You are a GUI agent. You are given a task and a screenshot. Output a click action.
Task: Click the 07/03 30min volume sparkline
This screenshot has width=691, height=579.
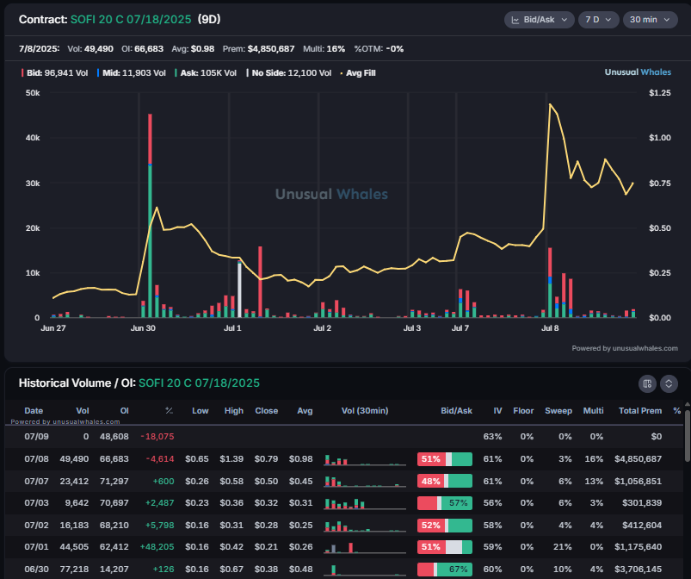tap(365, 503)
